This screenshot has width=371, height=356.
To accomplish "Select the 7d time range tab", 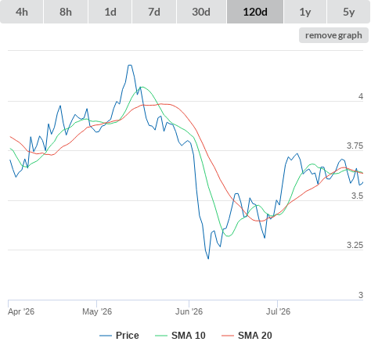I will point(154,12).
